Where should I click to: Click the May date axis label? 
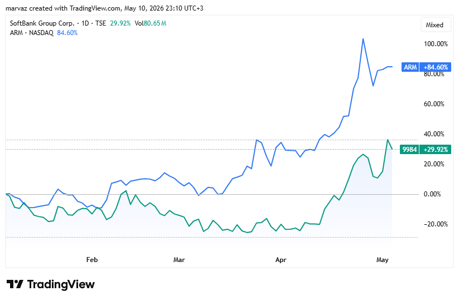(382, 259)
